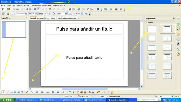Click the zoom slider handle in status bar
The image size is (181, 102).
(x=161, y=96)
